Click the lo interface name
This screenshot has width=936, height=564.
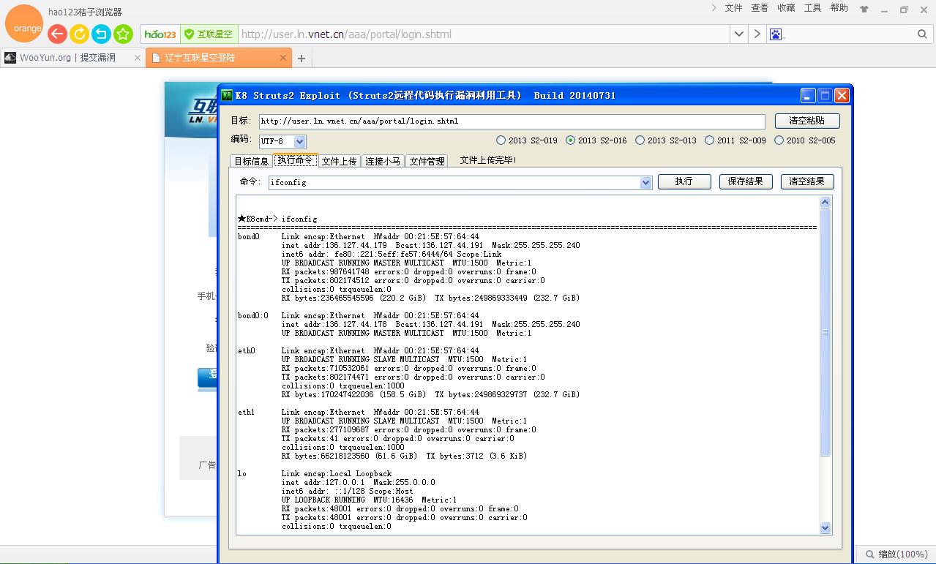[242, 473]
